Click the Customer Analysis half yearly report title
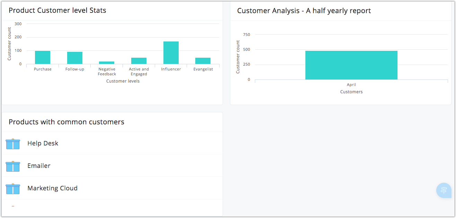The height and width of the screenshot is (218, 456). 304,11
